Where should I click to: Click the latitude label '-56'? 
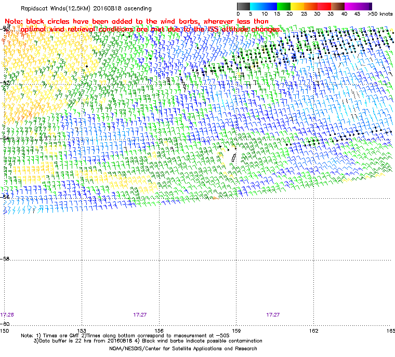pyautogui.click(x=5, y=197)
